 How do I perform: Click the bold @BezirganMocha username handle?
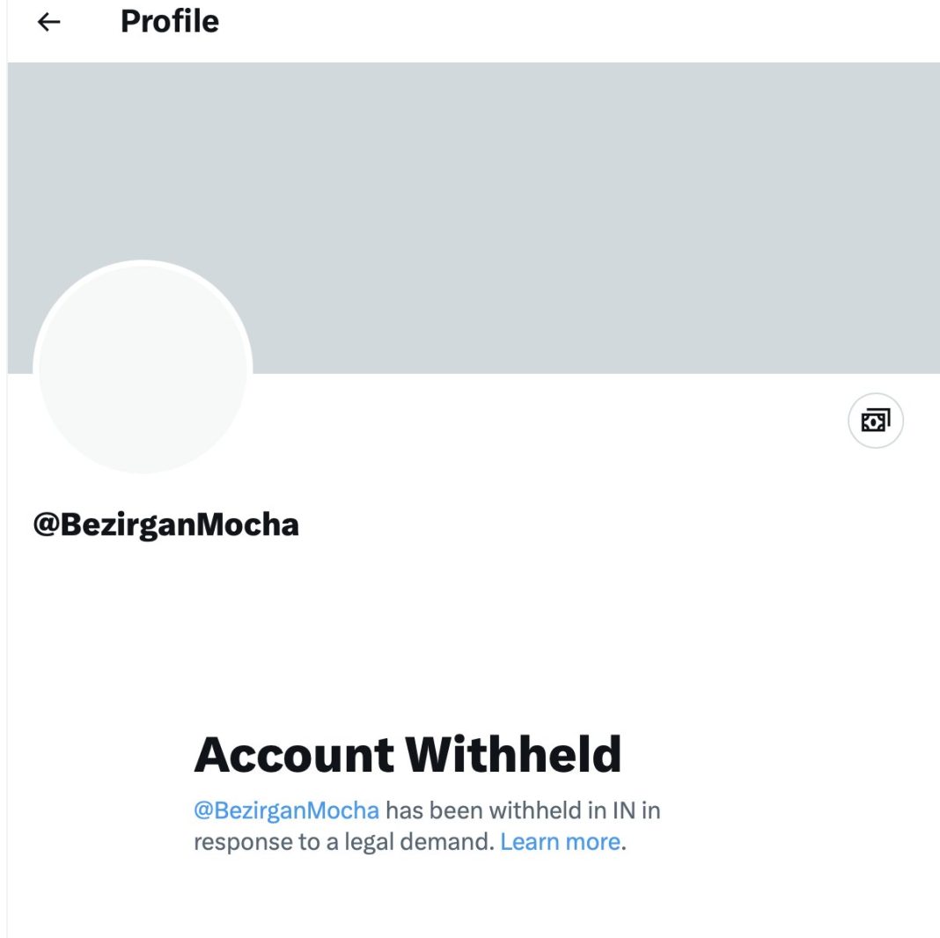tap(165, 525)
